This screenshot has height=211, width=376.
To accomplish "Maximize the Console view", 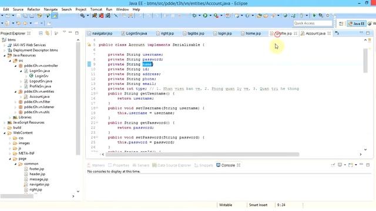I will tap(368, 165).
